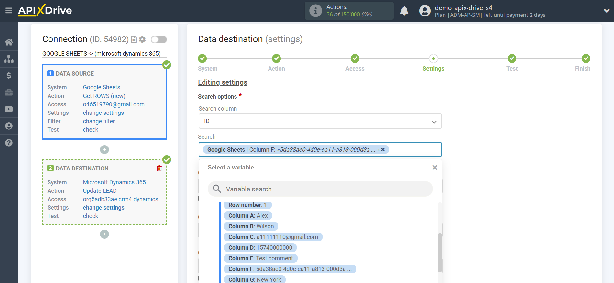
Task: Click the variable list scrollbar
Action: click(440, 253)
